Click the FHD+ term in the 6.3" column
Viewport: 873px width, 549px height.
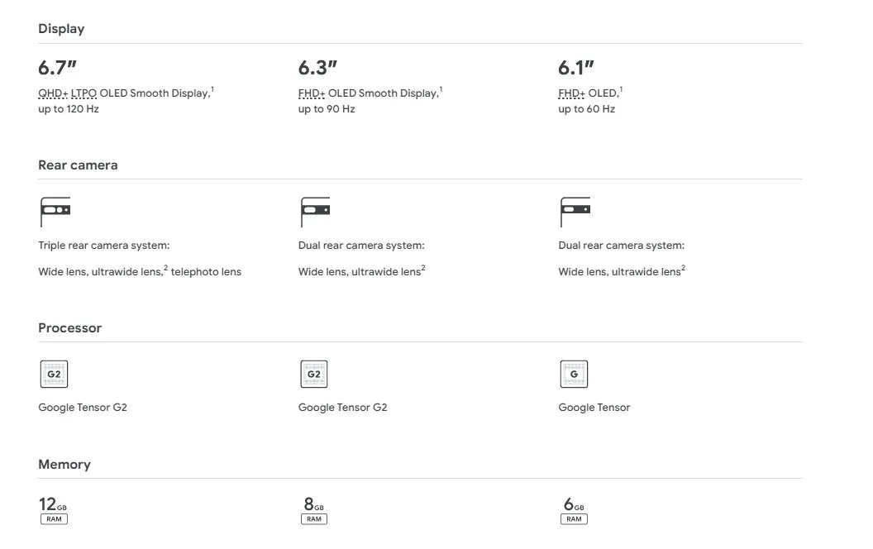pos(312,93)
